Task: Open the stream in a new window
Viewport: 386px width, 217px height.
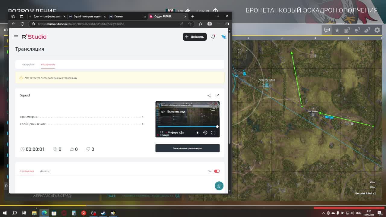Action: click(x=217, y=96)
